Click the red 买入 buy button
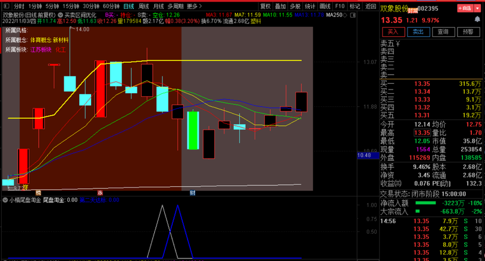The height and width of the screenshot is (261, 485). coord(392,31)
